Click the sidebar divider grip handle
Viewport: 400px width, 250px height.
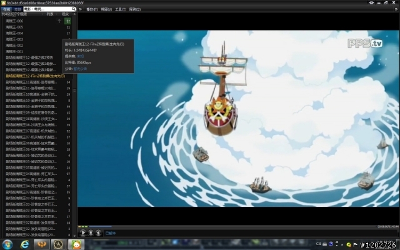click(x=74, y=91)
